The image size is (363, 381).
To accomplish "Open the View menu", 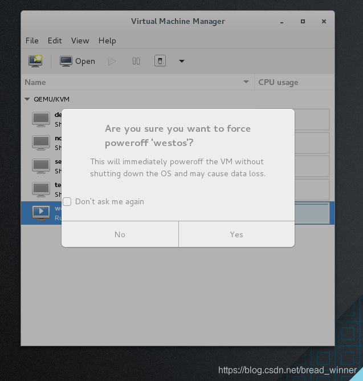I will 80,40.
